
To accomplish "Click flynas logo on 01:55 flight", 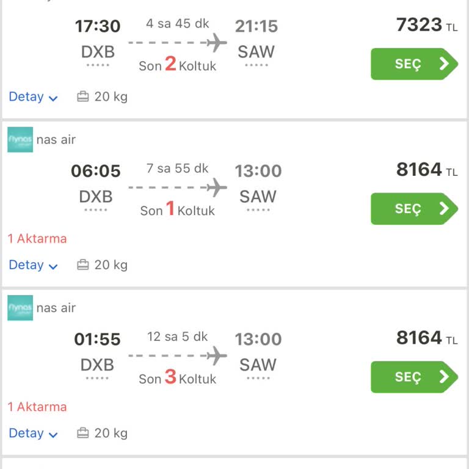I will [20, 308].
